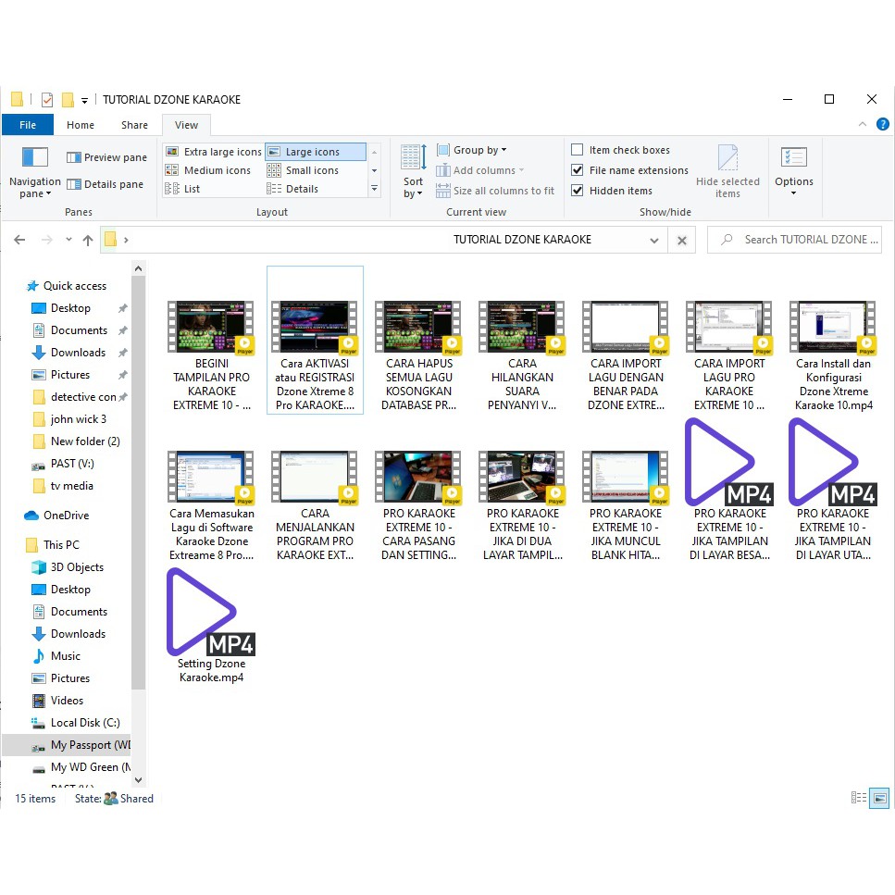Open the File menu tab
This screenshot has height=895, width=895.
28,125
